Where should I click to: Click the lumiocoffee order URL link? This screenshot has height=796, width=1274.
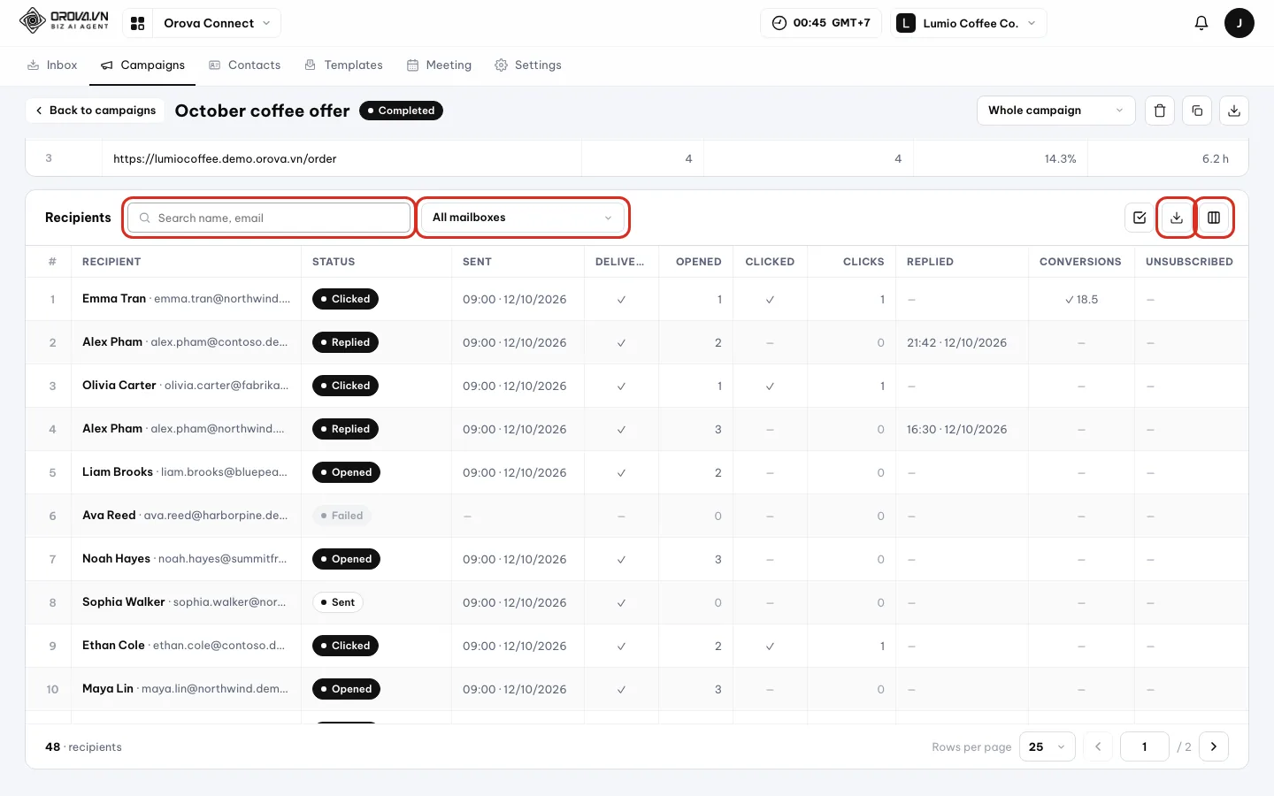(225, 159)
